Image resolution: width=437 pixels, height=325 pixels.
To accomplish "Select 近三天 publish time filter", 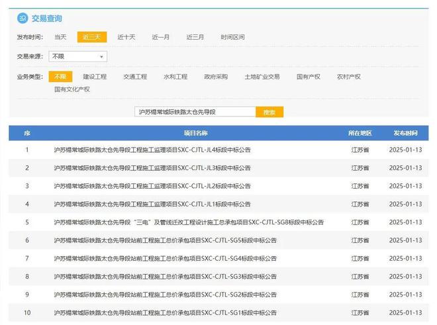I will 92,37.
